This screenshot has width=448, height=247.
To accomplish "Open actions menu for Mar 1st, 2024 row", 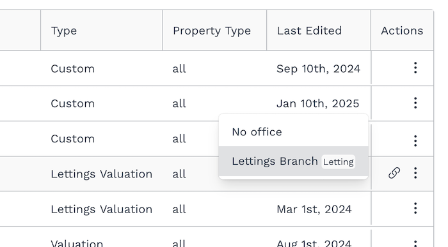I will pyautogui.click(x=415, y=208).
